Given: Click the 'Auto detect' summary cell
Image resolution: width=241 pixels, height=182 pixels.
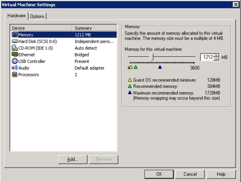Looking at the screenshot, I should [86, 48].
